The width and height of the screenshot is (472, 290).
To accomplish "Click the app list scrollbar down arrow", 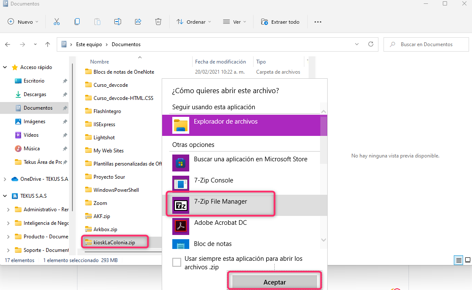I will (324, 240).
